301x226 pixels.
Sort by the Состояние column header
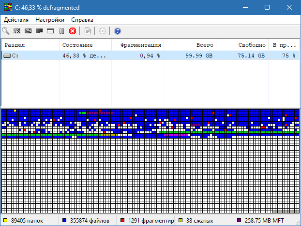click(x=86, y=45)
